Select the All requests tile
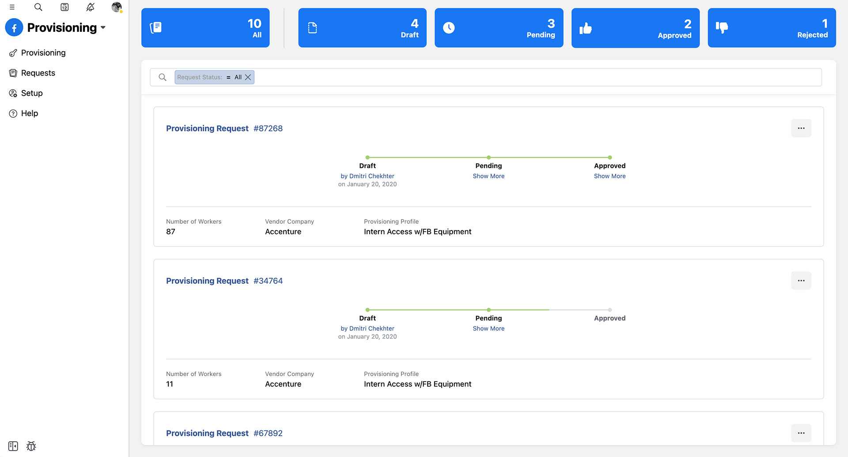This screenshot has height=457, width=848. point(205,28)
